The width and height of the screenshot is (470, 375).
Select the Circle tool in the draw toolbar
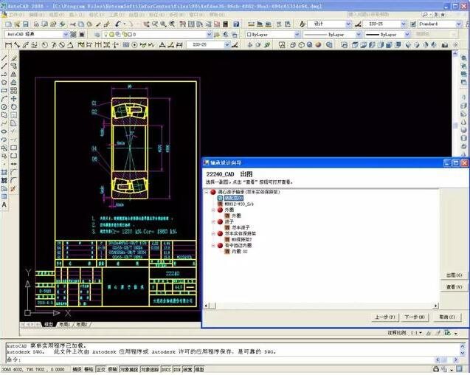[5, 106]
